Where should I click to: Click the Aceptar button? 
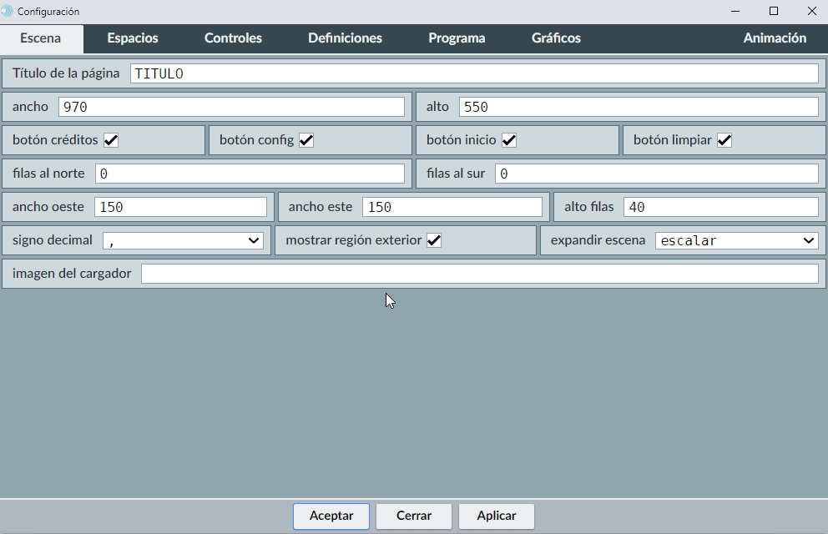[x=331, y=516]
